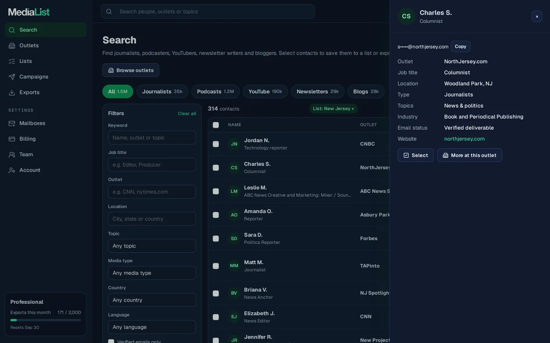Switch to the YouTube tab
The height and width of the screenshot is (343, 550).
pyautogui.click(x=265, y=91)
